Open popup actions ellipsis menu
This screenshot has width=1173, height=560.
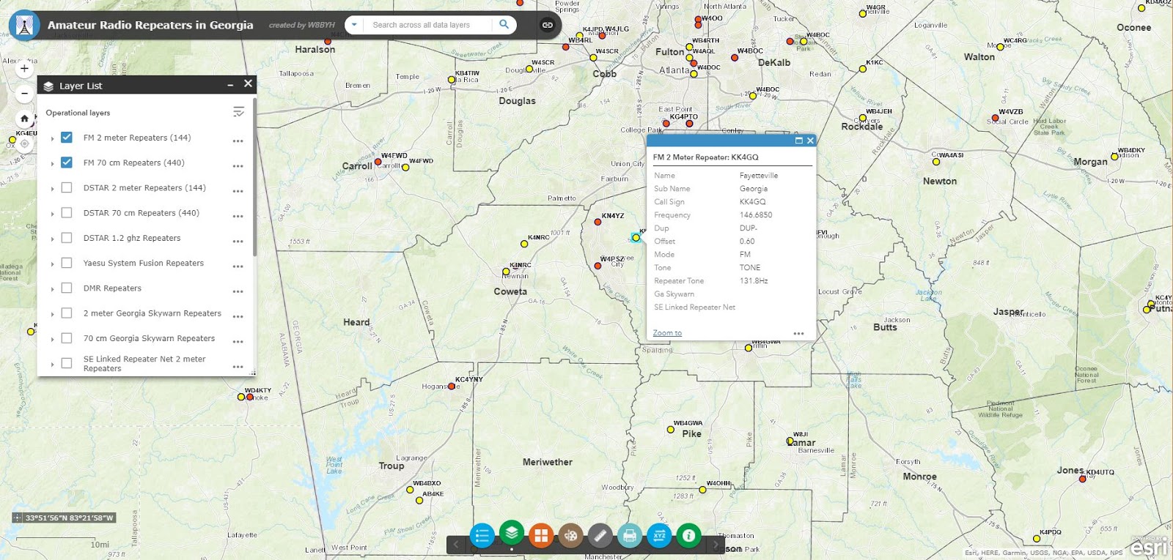tap(798, 334)
